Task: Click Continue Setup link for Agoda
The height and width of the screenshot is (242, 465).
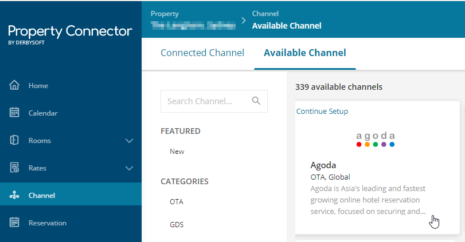Action: [322, 111]
